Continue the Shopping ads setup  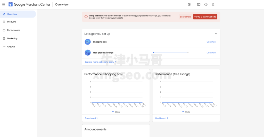point(211,42)
